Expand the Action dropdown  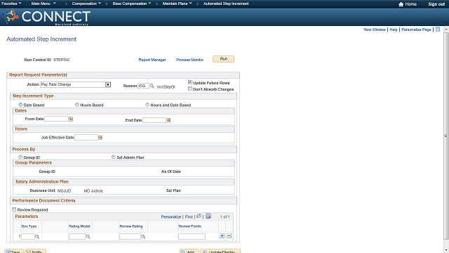pyautogui.click(x=107, y=84)
